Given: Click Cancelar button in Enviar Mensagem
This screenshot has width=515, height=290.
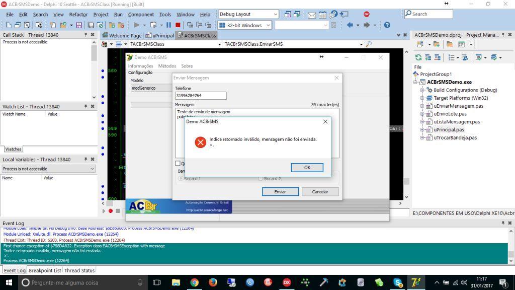Looking at the screenshot, I should 320,192.
